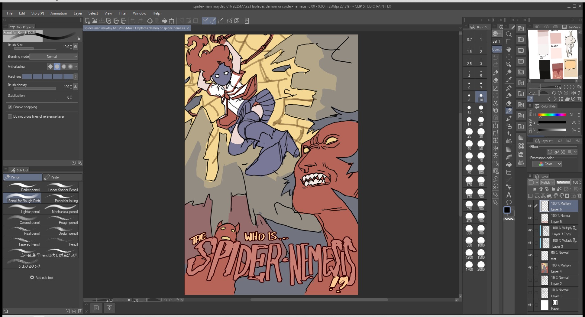
Task: Click Create layer mask icon
Action: tap(567, 196)
